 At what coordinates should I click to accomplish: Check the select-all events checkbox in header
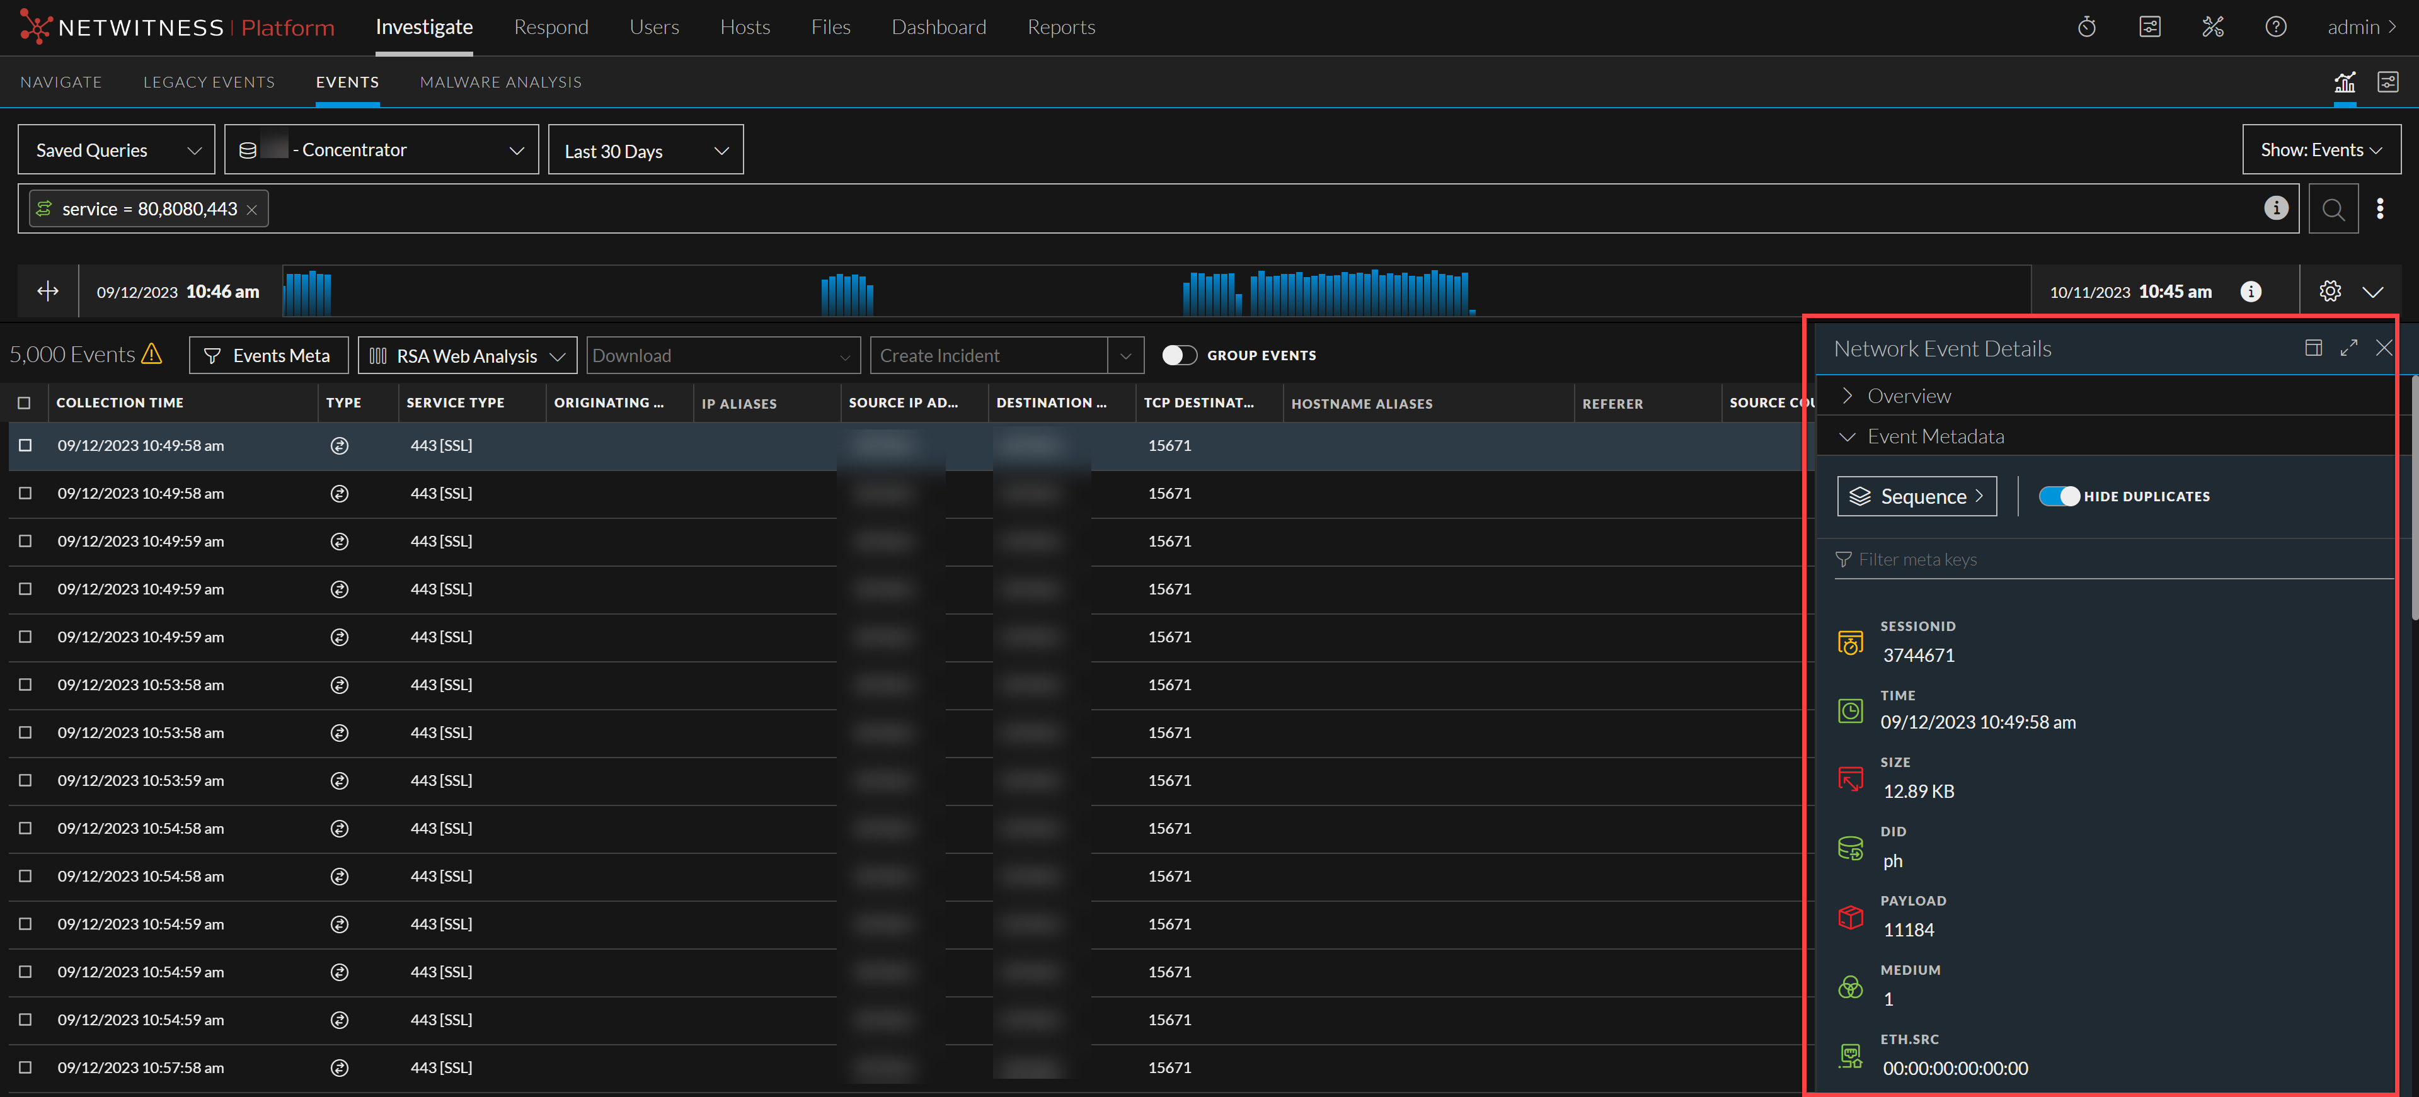(x=25, y=404)
